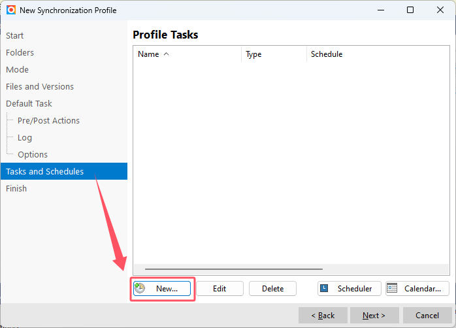Screen dimensions: 456x328
Task: Sort task list by Name column
Action: [153, 54]
